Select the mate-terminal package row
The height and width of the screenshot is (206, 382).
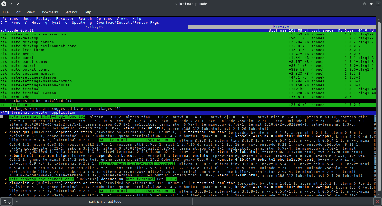188,89
